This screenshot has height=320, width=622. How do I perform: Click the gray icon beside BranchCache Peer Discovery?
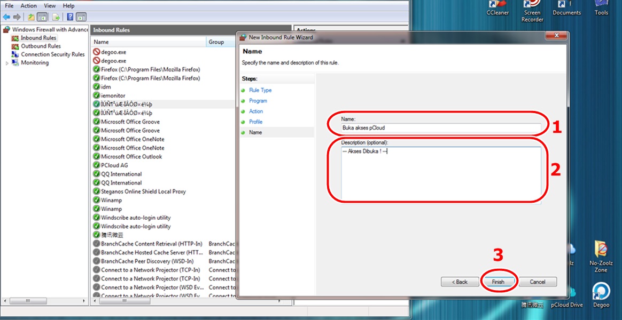(x=96, y=261)
